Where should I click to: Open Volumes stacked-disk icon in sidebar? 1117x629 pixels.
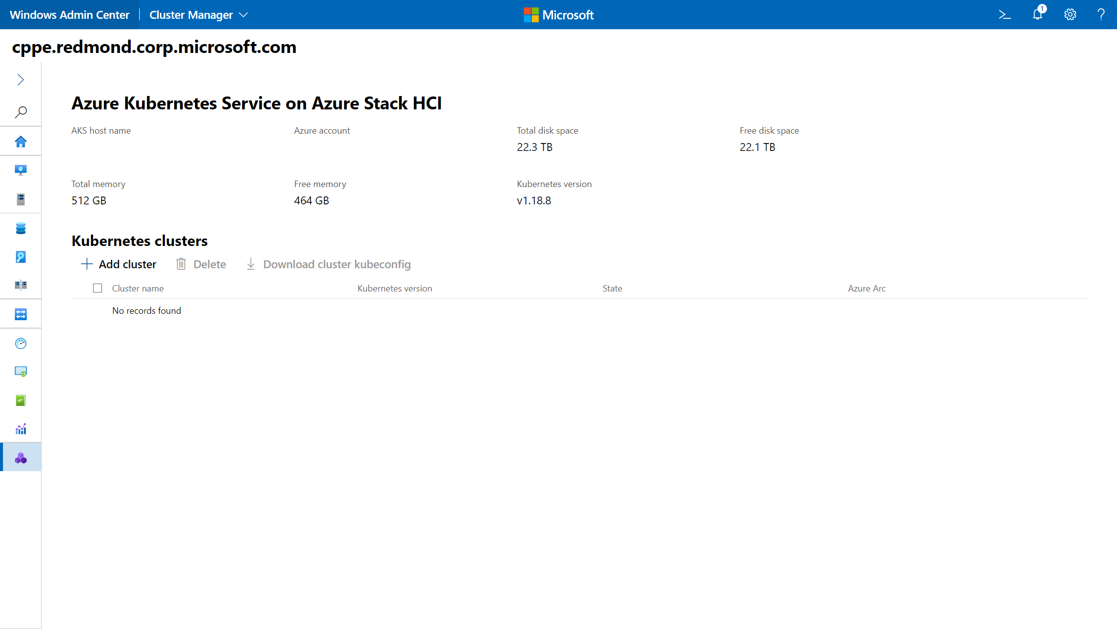point(21,228)
